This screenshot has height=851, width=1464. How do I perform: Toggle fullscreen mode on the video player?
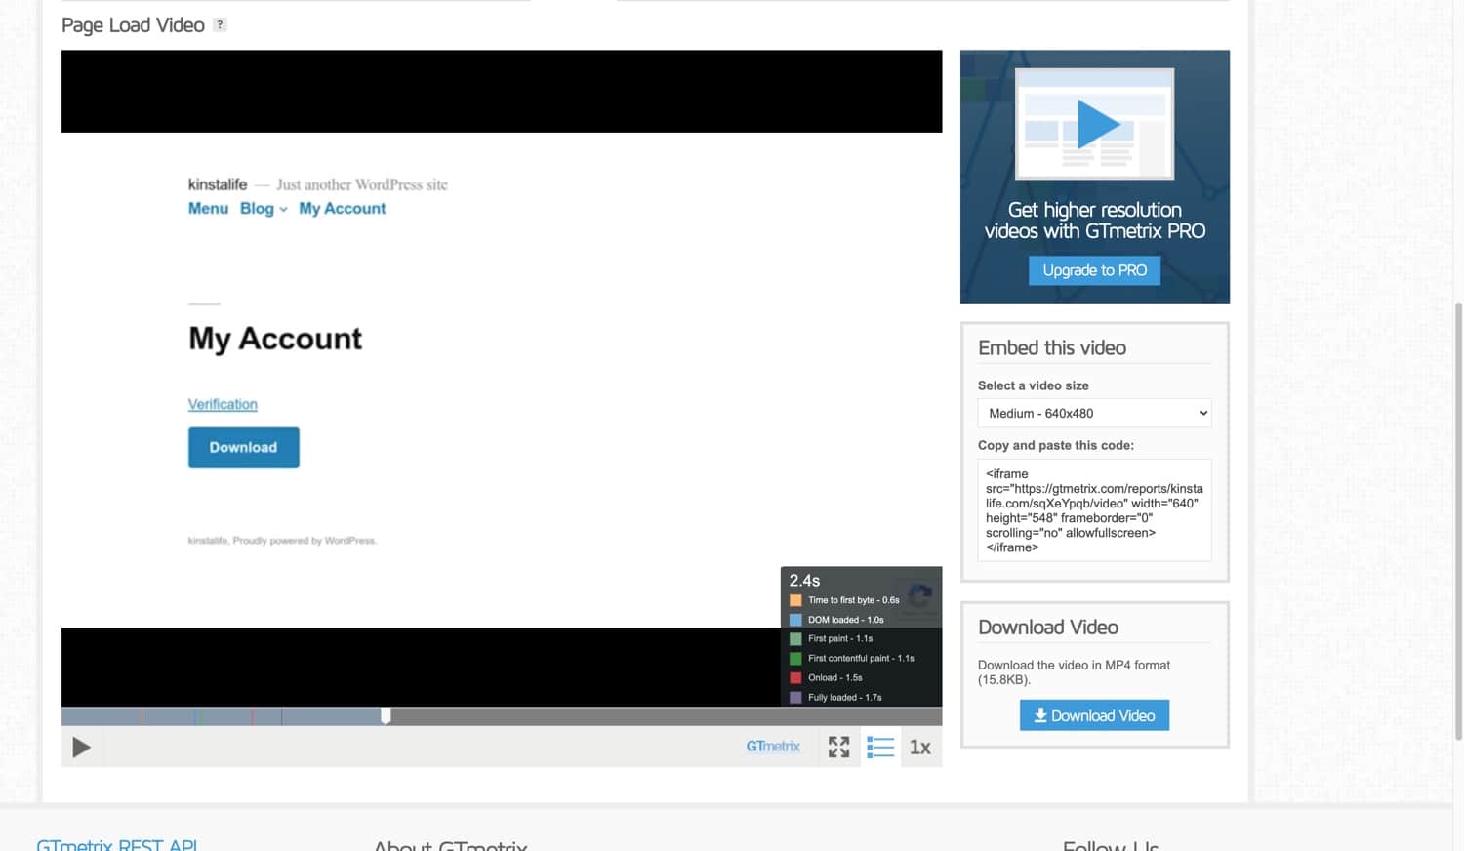[x=838, y=747]
